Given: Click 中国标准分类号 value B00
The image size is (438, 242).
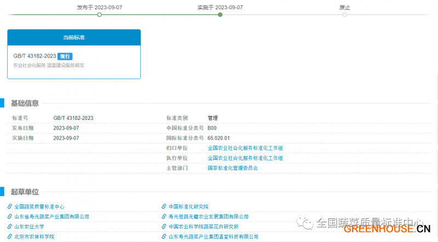Looking at the screenshot, I should coord(212,128).
